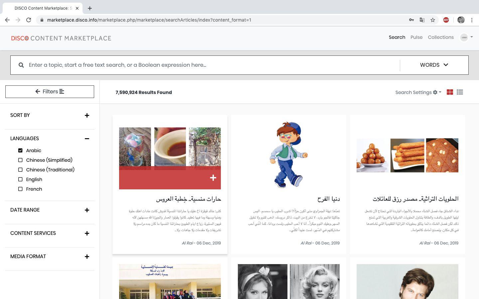Expand the Content Services section
Image resolution: width=479 pixels, height=299 pixels.
point(87,233)
